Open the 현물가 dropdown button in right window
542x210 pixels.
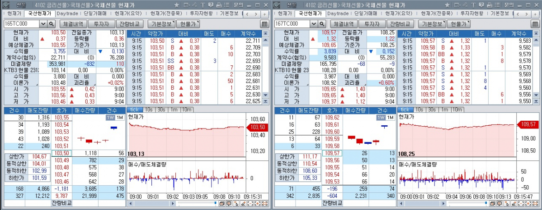(459, 24)
